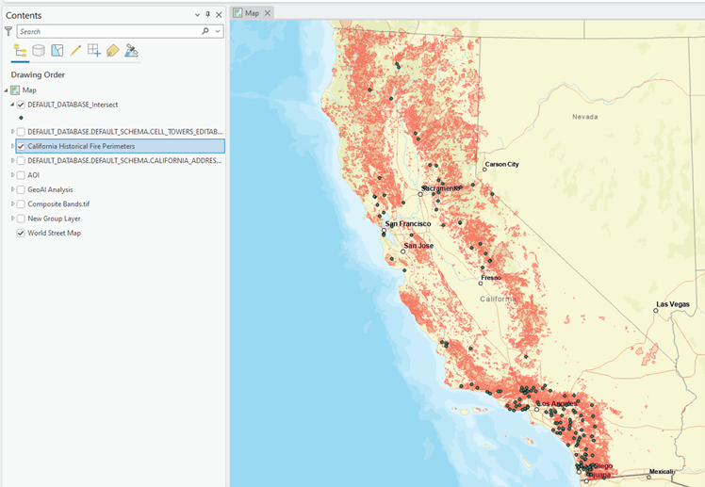
Task: Uncheck DEFAULT_DATABASE_Intersect layer visibility
Action: tap(21, 105)
